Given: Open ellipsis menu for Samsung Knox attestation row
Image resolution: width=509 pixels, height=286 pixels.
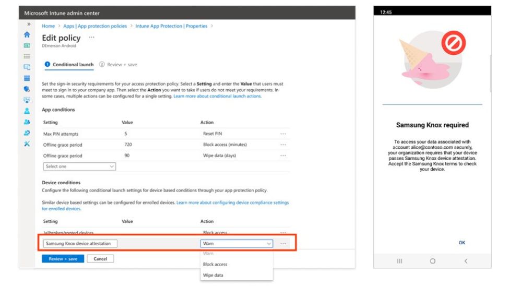Looking at the screenshot, I should (283, 244).
